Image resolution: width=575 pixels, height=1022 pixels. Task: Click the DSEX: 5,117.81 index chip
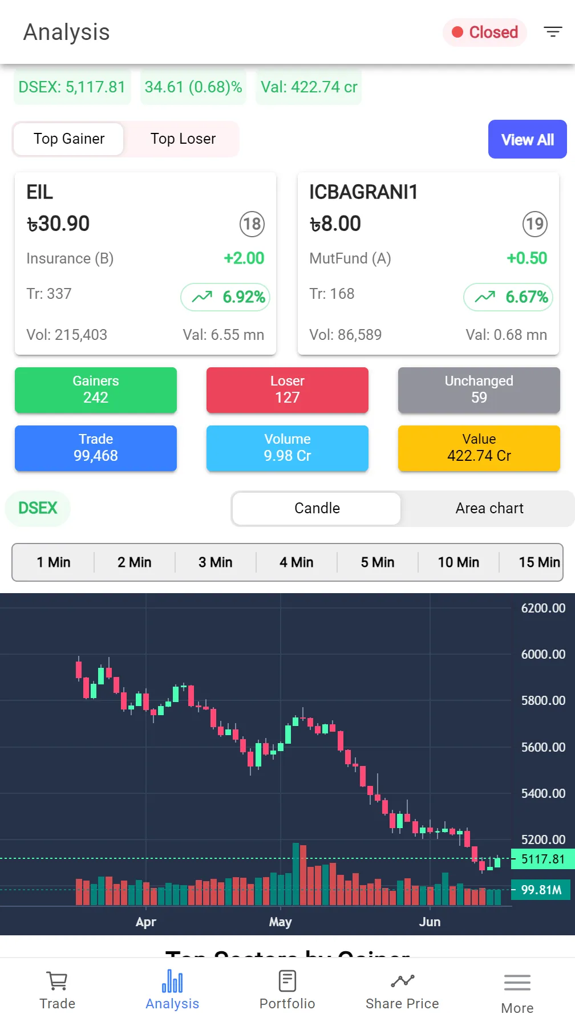click(72, 87)
